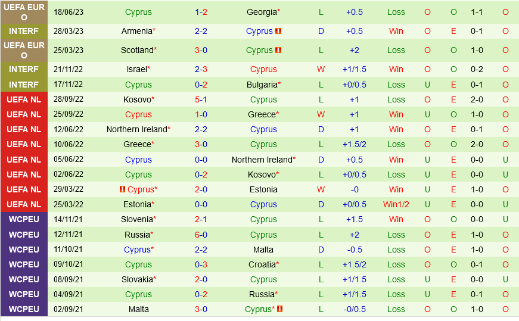Select UEFA EURO label for 18/06/23 match

pos(24,12)
